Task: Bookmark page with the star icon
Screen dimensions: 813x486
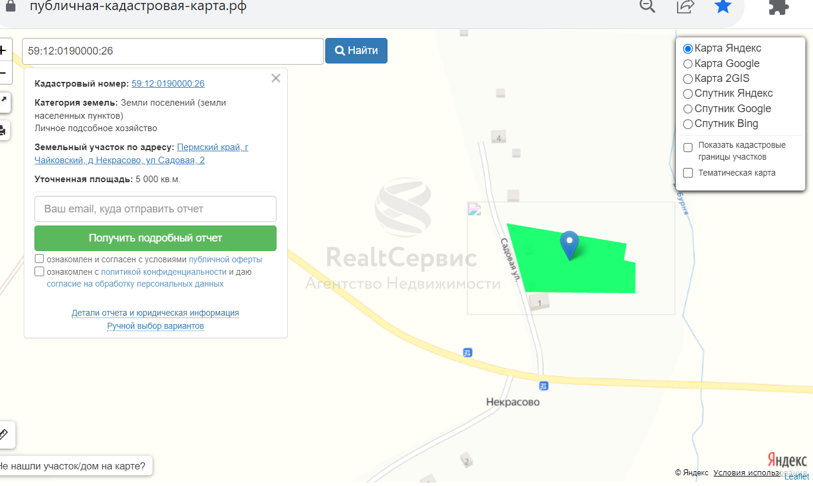Action: click(x=723, y=6)
